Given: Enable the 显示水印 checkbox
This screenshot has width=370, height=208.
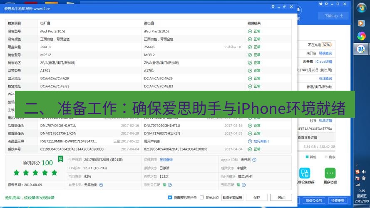Looking at the screenshot, I should pyautogui.click(x=202, y=197).
